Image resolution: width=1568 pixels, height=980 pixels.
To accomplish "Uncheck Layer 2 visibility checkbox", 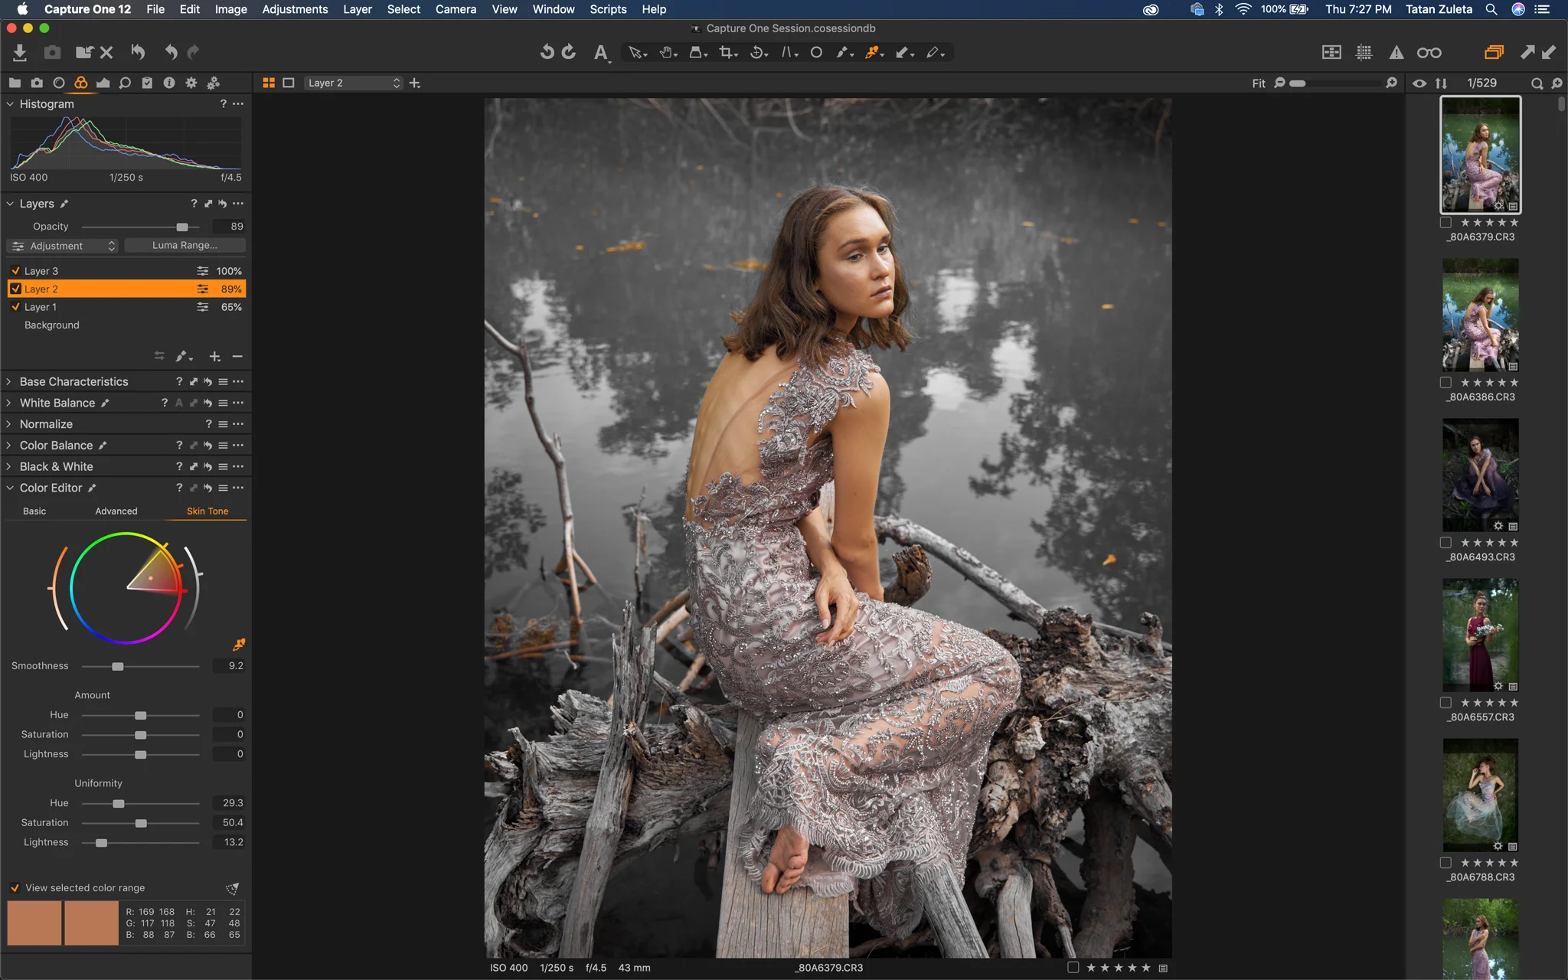I will point(15,289).
